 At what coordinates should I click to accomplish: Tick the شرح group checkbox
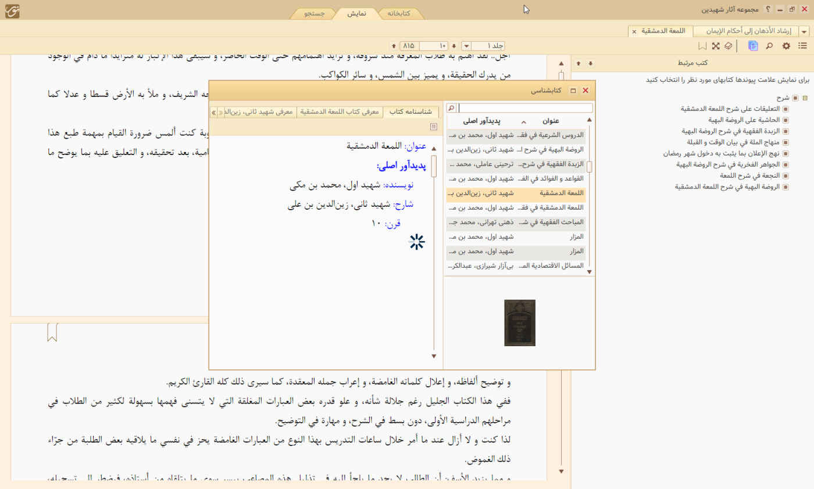point(795,98)
